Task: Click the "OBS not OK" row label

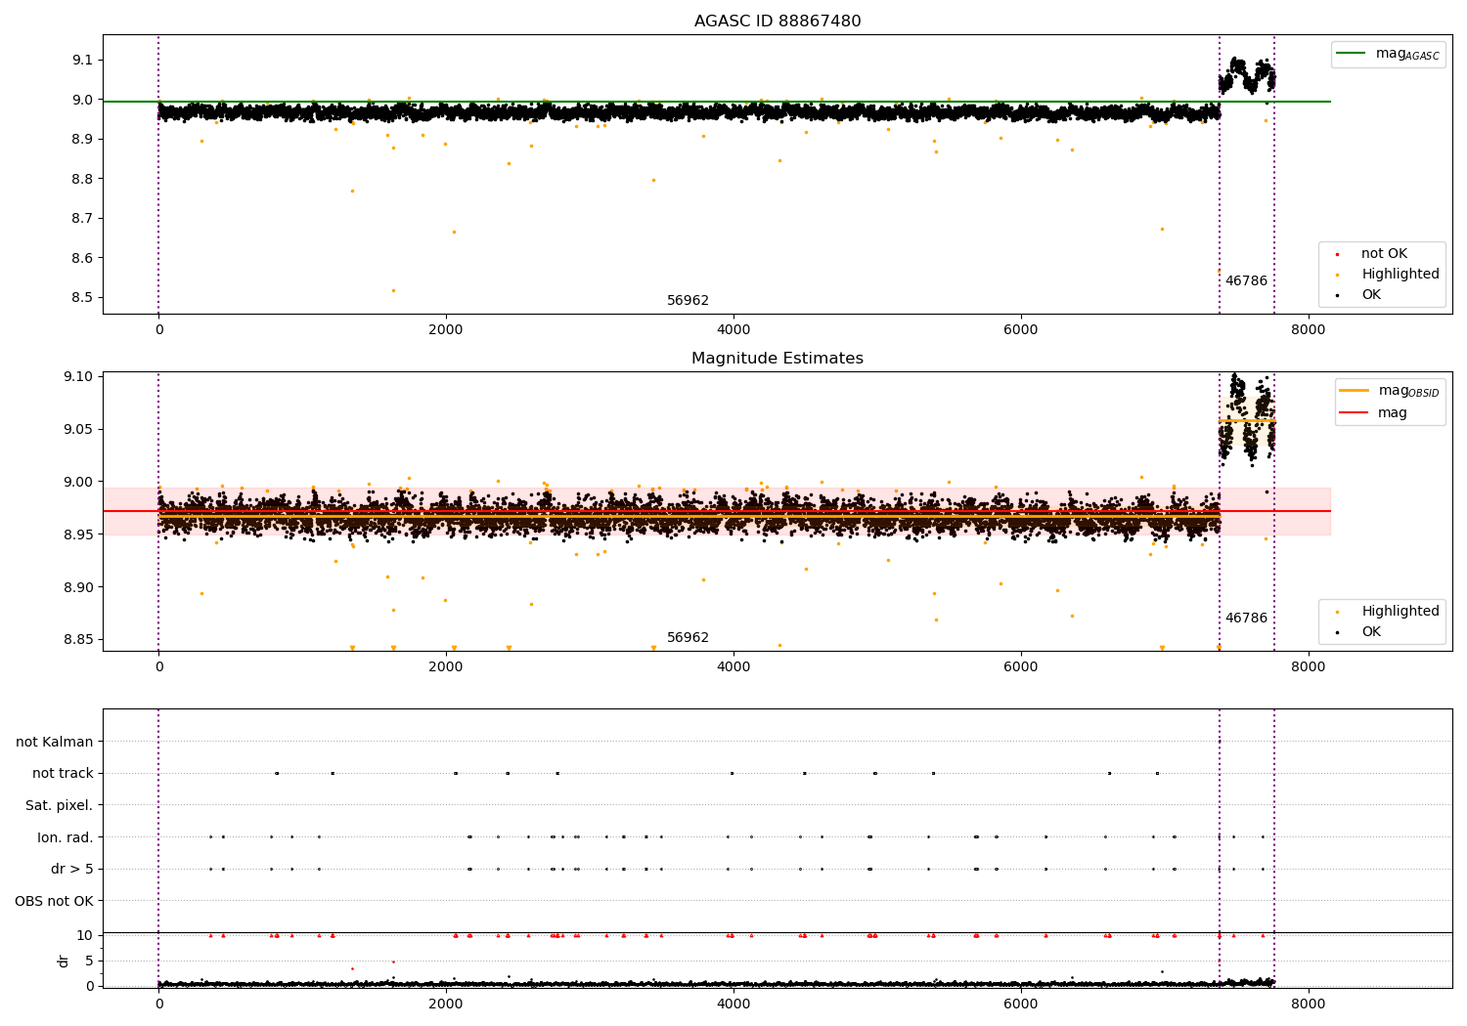Action: (54, 901)
